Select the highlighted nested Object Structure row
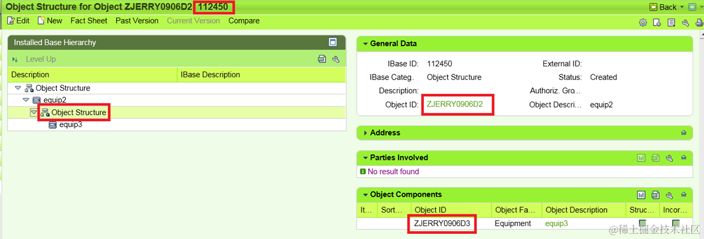 (x=177, y=113)
